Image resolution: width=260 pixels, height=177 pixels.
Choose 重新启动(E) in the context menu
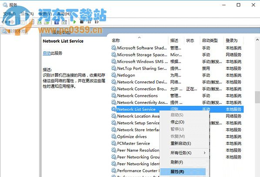(x=181, y=144)
